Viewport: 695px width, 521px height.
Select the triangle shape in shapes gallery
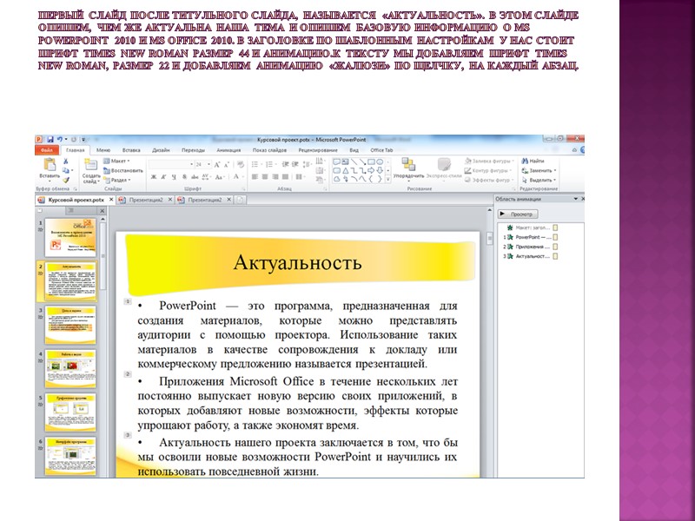click(x=345, y=170)
